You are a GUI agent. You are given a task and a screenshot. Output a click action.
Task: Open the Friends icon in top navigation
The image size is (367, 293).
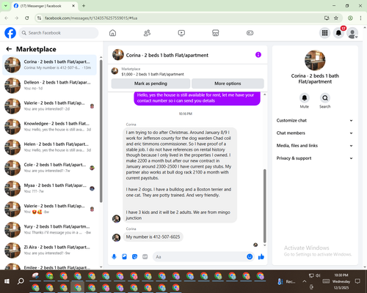tap(147, 33)
